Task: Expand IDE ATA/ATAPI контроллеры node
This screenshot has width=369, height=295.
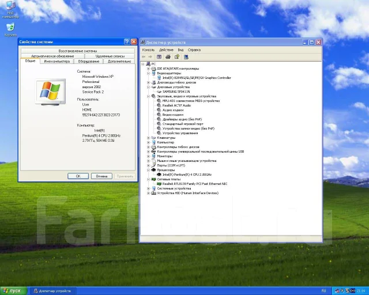Action: tap(149, 69)
